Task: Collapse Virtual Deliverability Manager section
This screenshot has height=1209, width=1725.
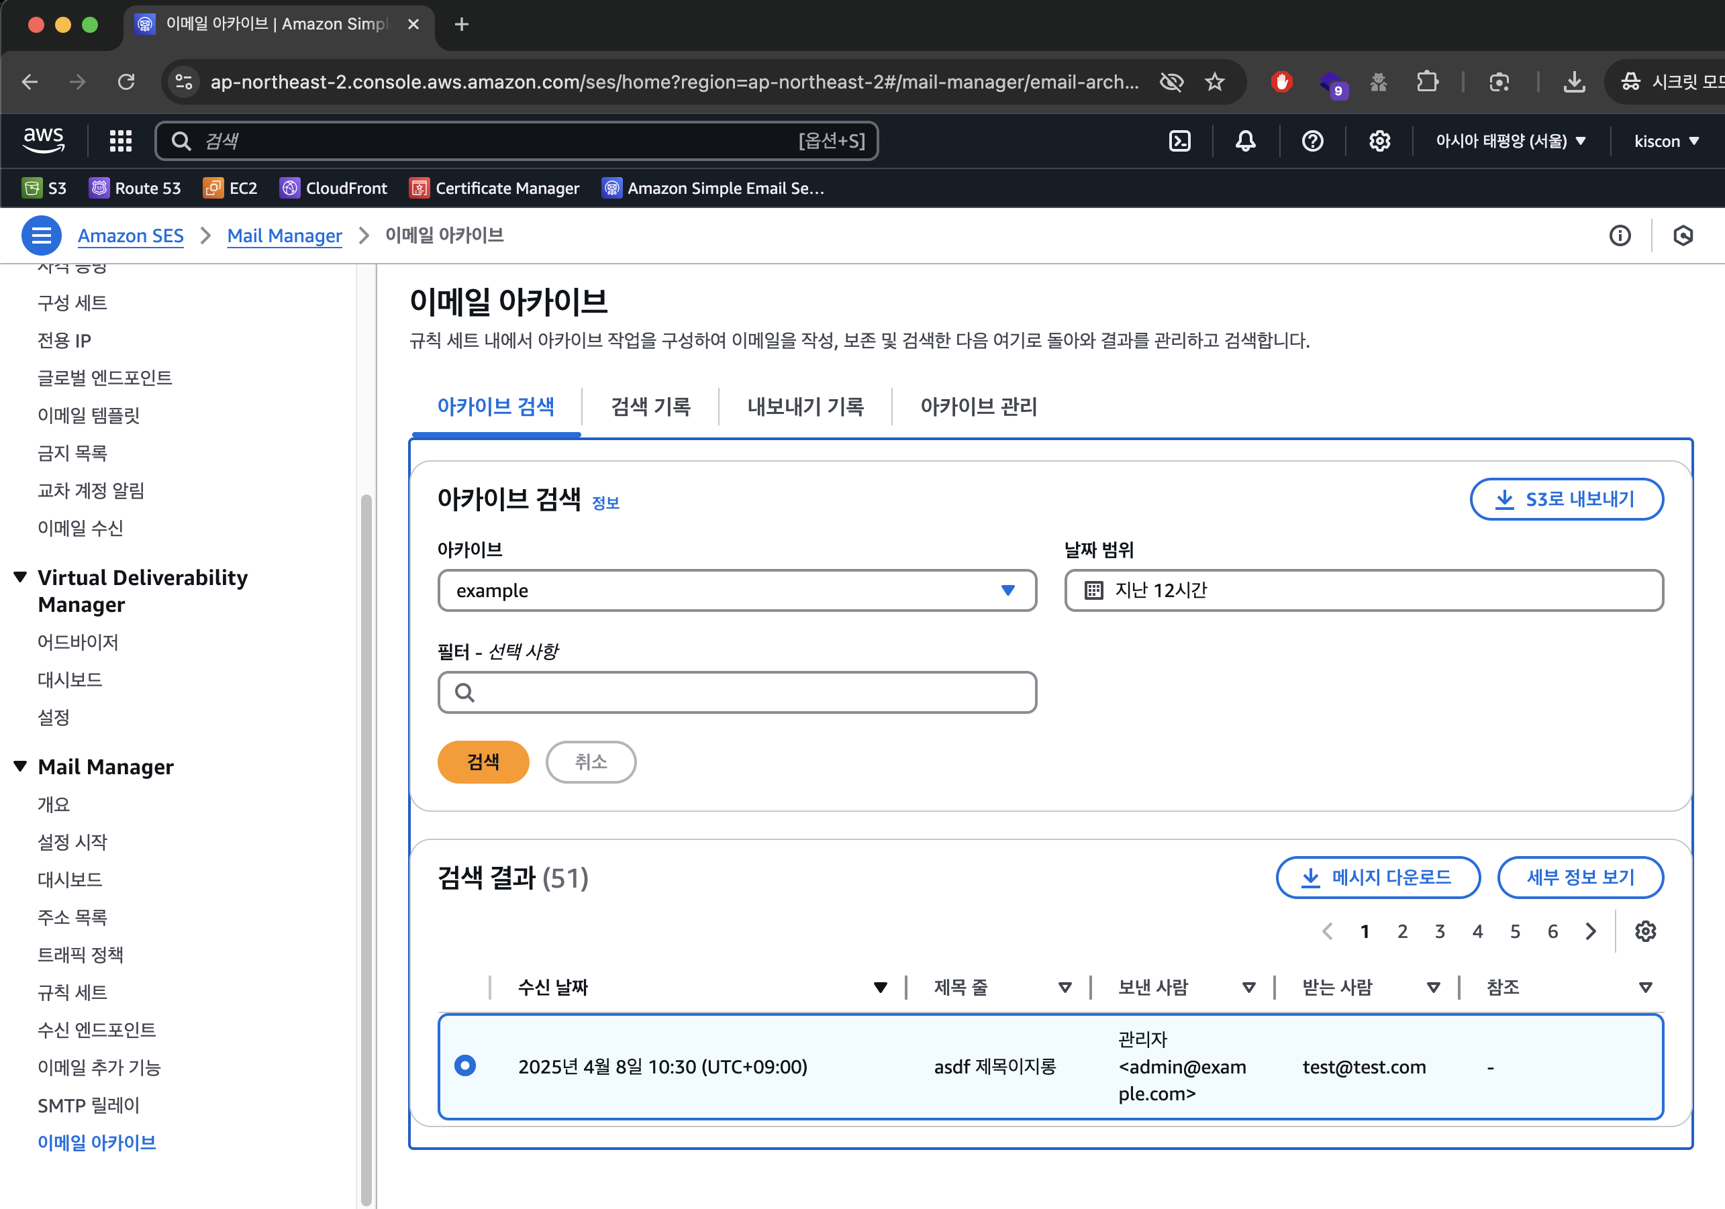Action: pos(20,577)
